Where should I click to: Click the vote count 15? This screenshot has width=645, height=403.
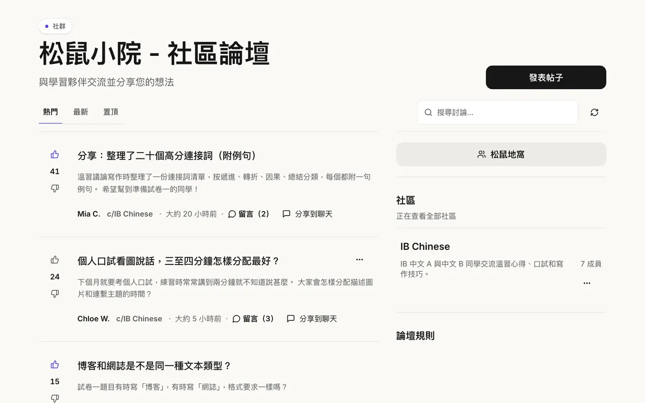[55, 382]
